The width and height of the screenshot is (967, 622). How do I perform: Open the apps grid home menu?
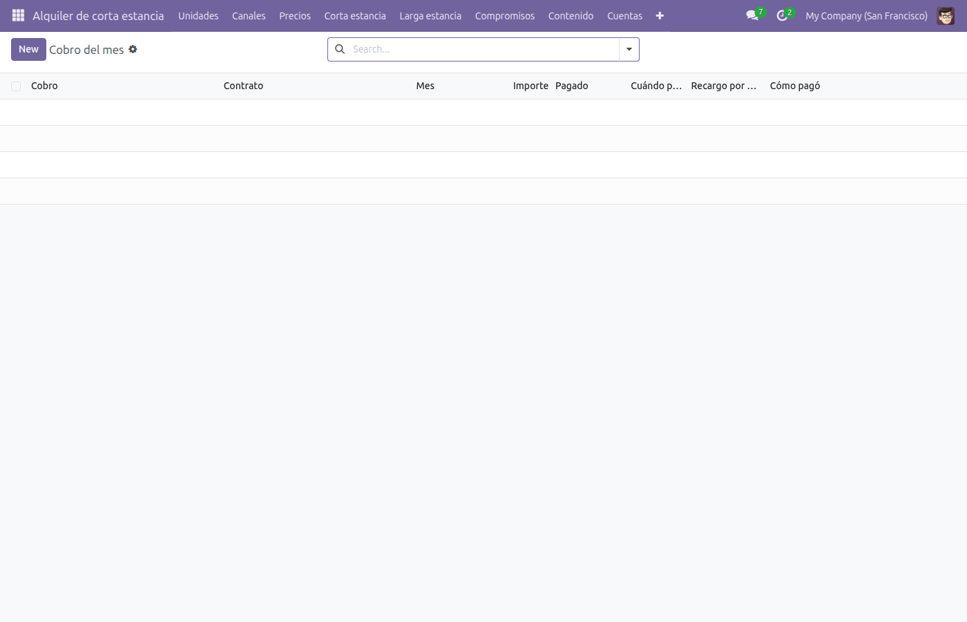coord(18,15)
